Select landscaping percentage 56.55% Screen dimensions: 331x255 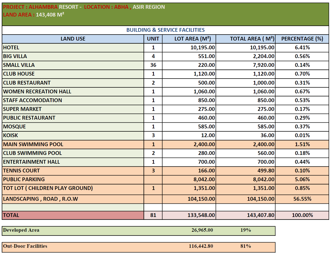pyautogui.click(x=302, y=199)
